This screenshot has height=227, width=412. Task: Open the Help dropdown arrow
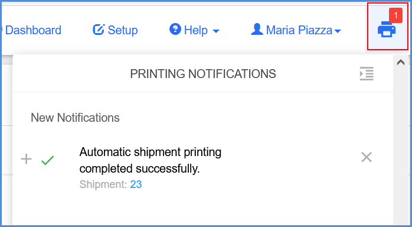[x=215, y=31]
